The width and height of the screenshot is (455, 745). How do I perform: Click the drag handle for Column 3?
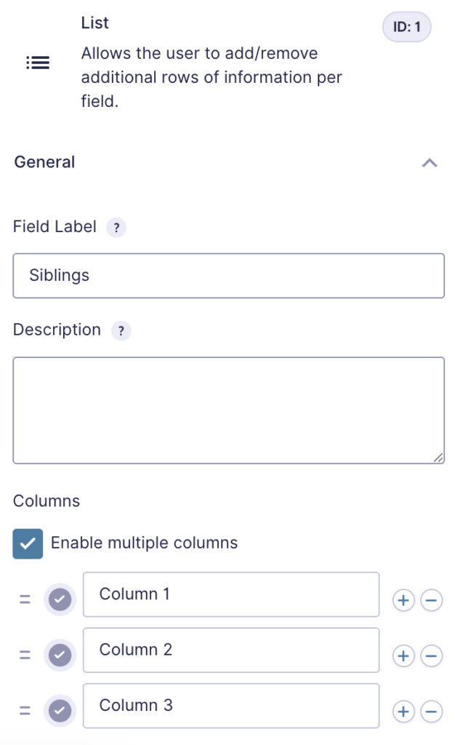25,710
